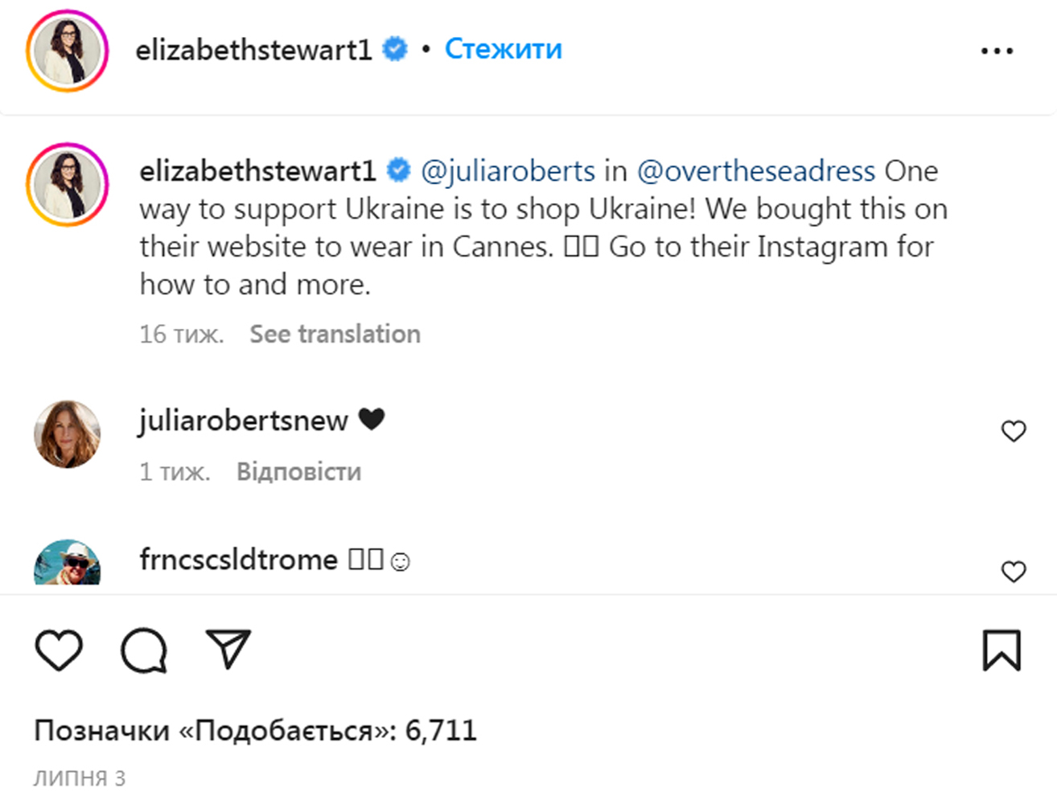Open the juliarobertsnew profile avatar
Viewport: 1057px width, 804px height.
pos(68,434)
